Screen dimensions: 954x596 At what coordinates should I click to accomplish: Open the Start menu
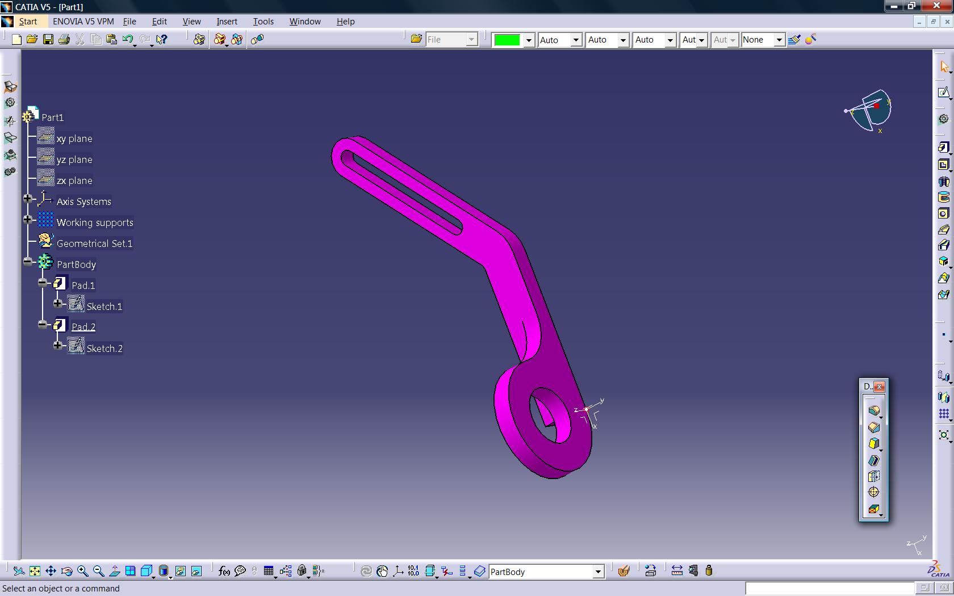pyautogui.click(x=28, y=22)
